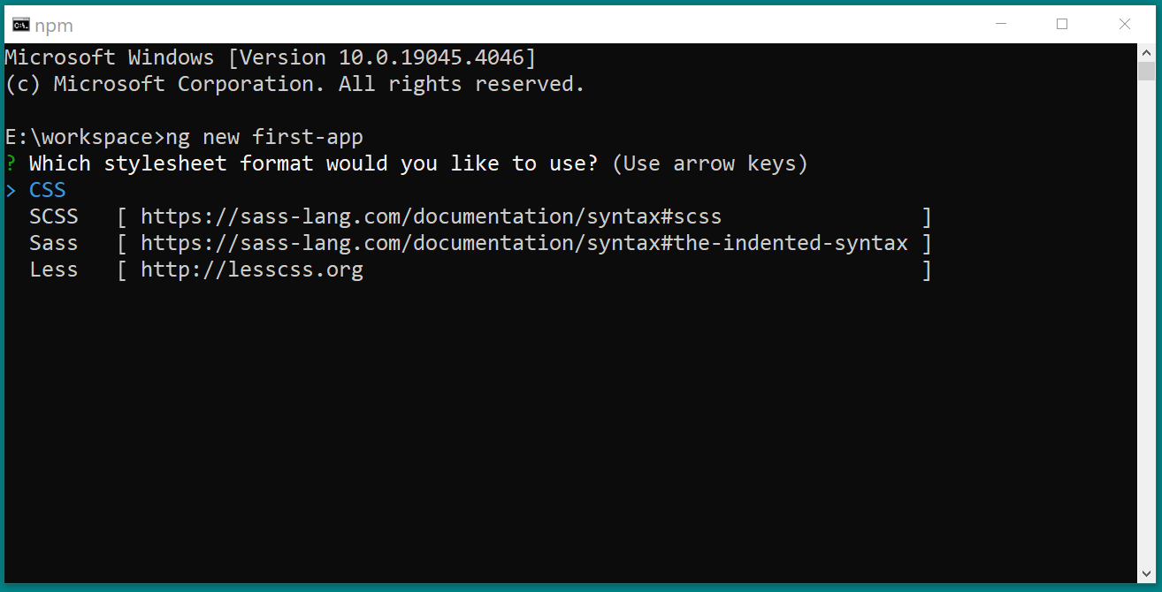This screenshot has height=592, width=1162.
Task: Close the npm terminal window
Action: coord(1125,24)
